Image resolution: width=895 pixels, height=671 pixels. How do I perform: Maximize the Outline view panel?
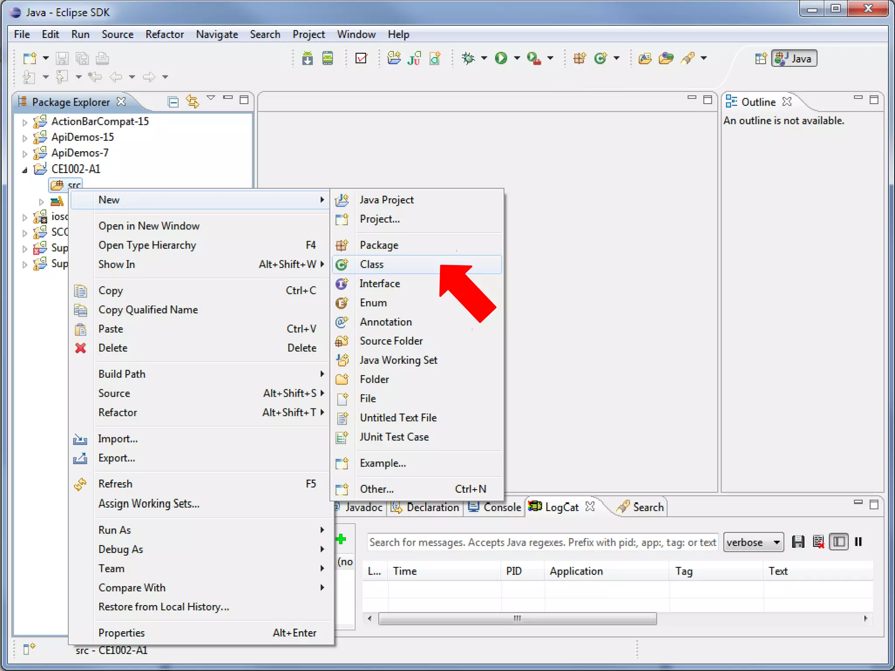[x=874, y=100]
